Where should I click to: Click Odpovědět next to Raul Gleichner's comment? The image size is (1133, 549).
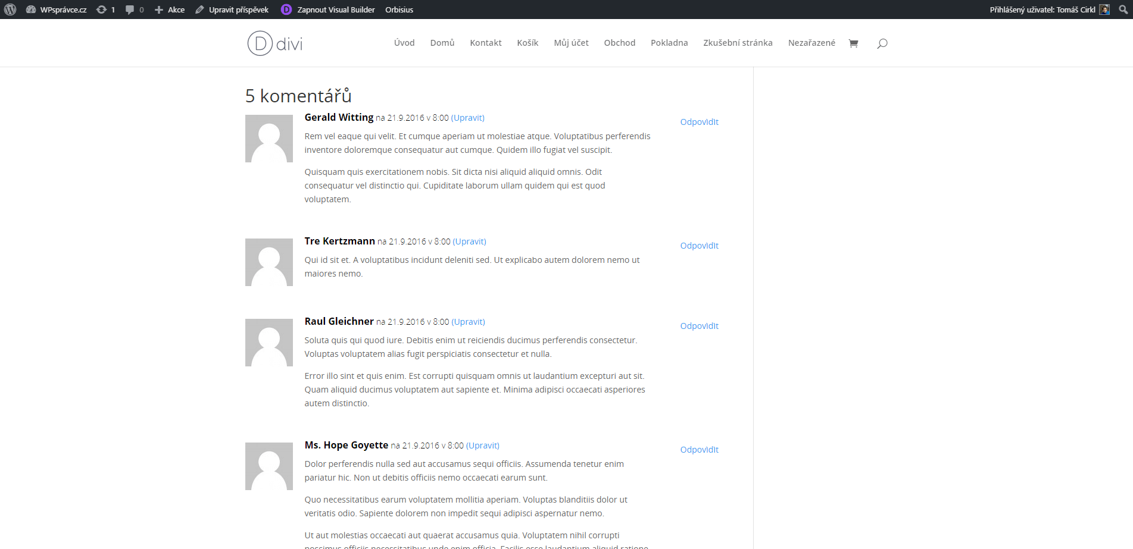699,326
